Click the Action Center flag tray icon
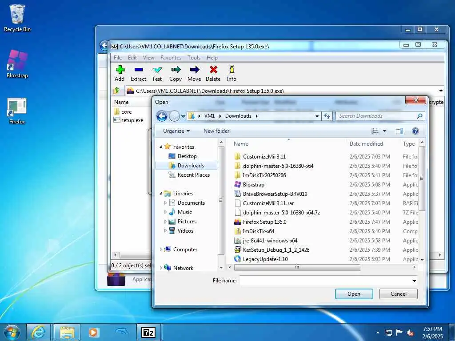This screenshot has height=341, width=455. tap(399, 333)
